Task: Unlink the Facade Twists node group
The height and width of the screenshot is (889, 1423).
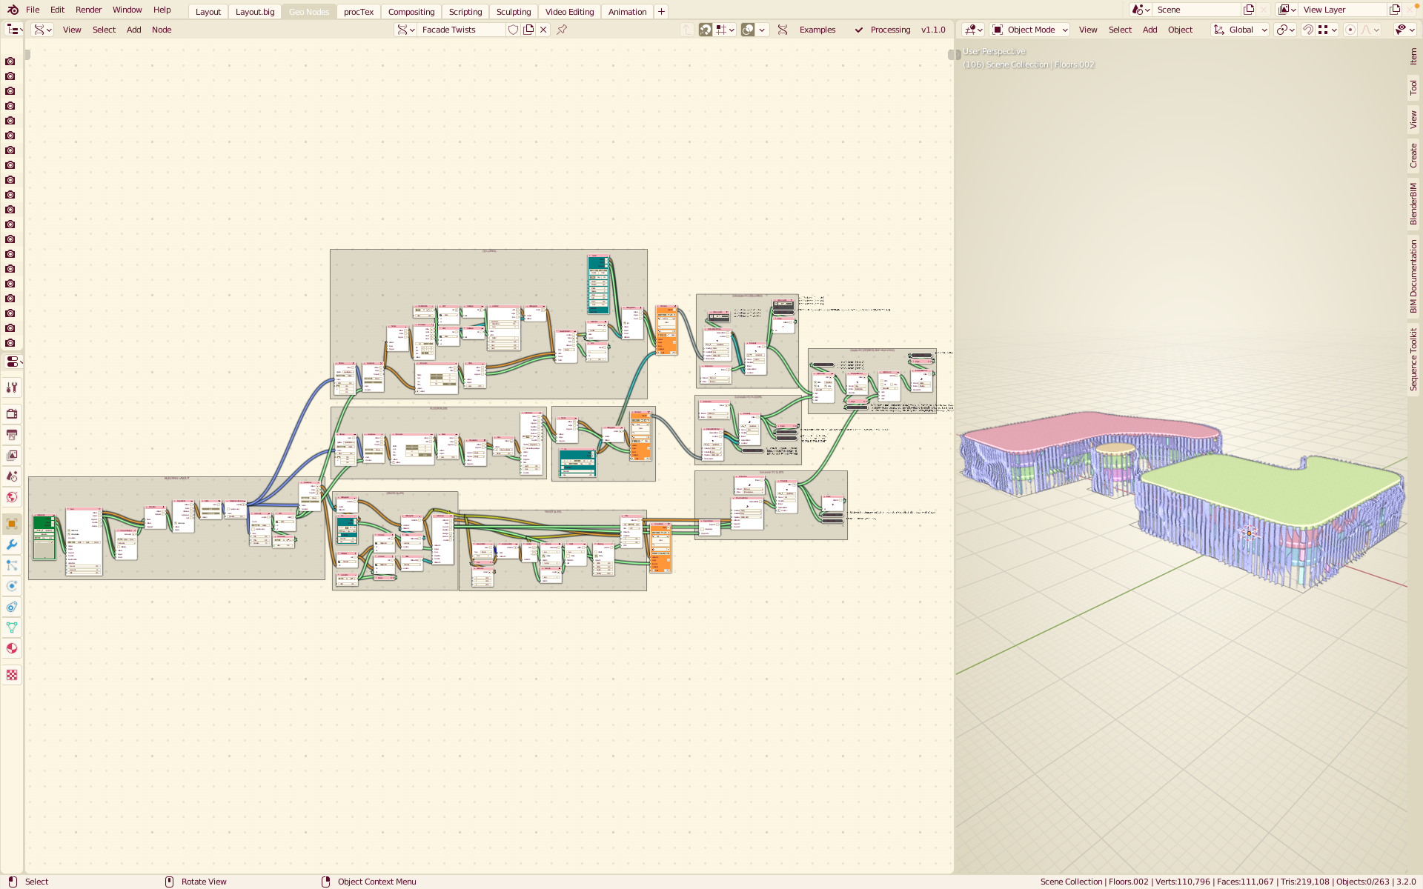Action: [x=543, y=30]
